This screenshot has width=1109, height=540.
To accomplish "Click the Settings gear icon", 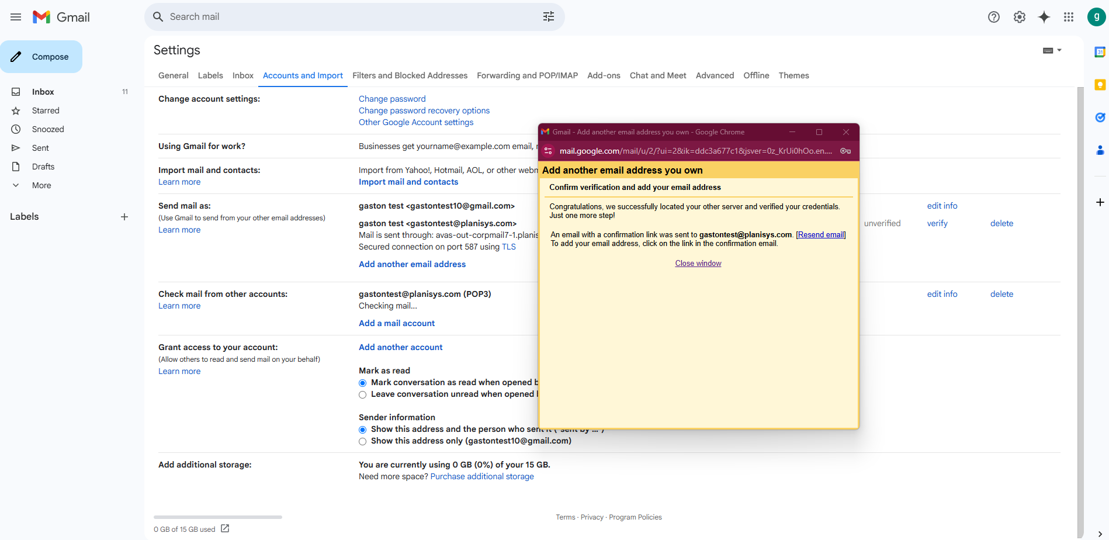I will click(x=1019, y=17).
